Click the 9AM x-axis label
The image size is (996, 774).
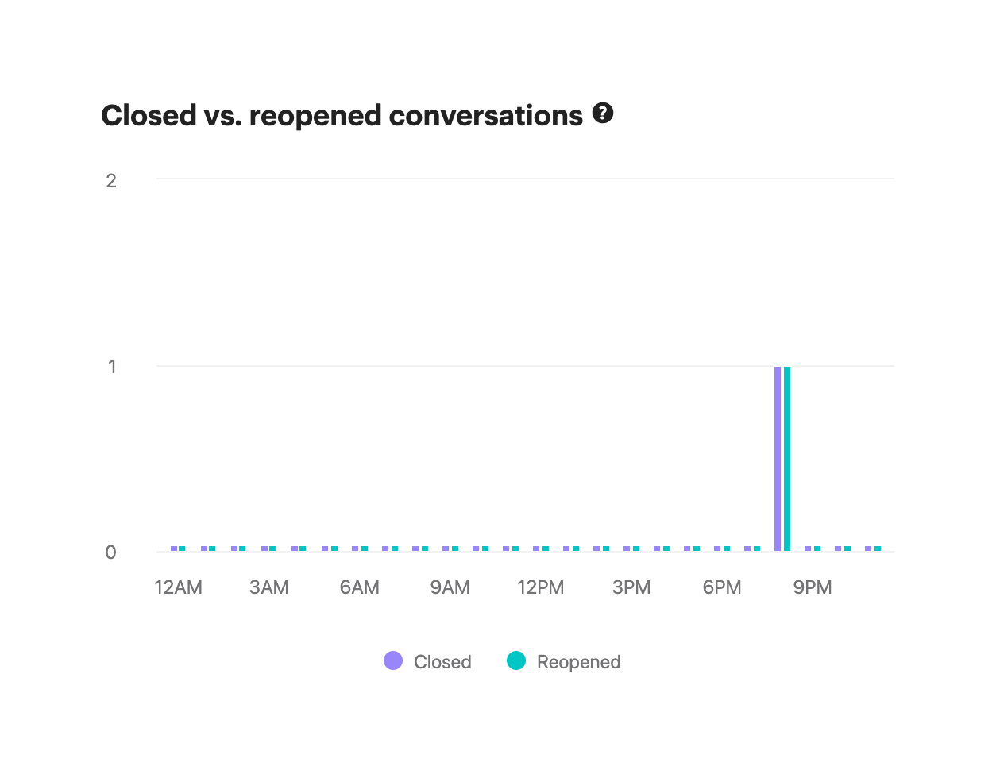(450, 587)
